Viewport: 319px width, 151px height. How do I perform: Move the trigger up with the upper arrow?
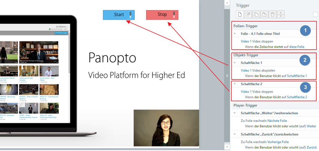click(281, 13)
